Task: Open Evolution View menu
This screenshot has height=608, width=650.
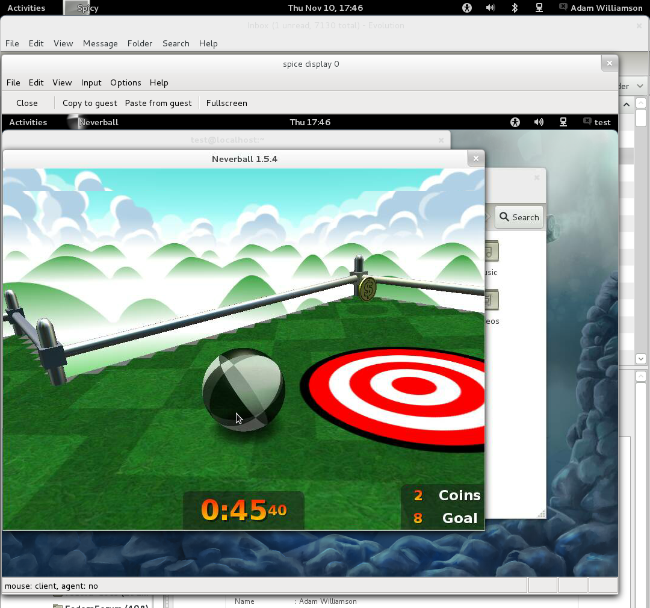Action: (63, 43)
